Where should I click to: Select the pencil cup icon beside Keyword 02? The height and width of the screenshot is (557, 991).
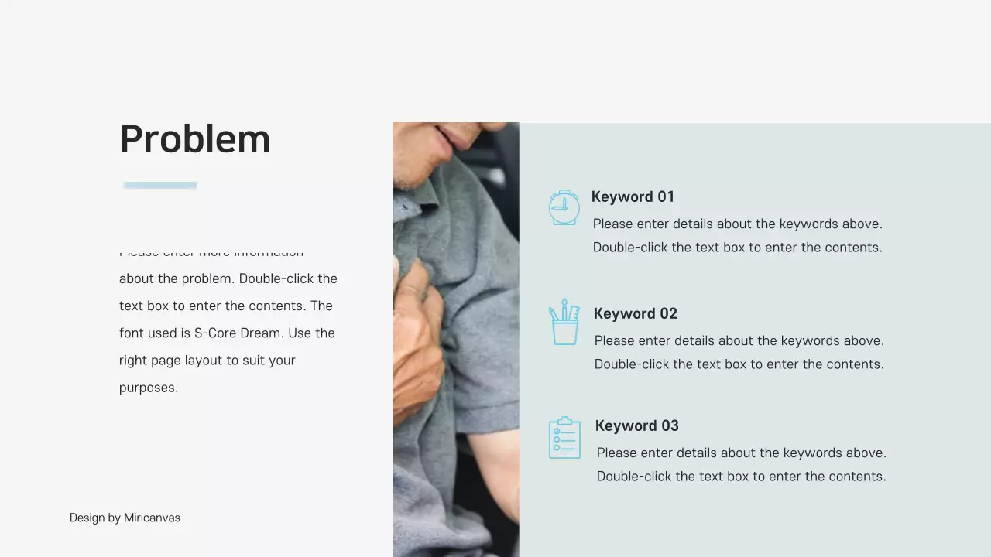pos(564,322)
